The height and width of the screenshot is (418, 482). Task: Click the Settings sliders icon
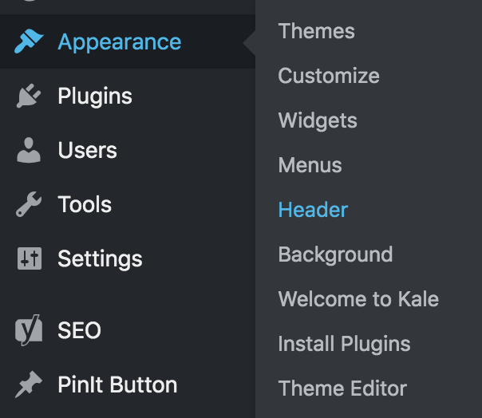point(29,259)
